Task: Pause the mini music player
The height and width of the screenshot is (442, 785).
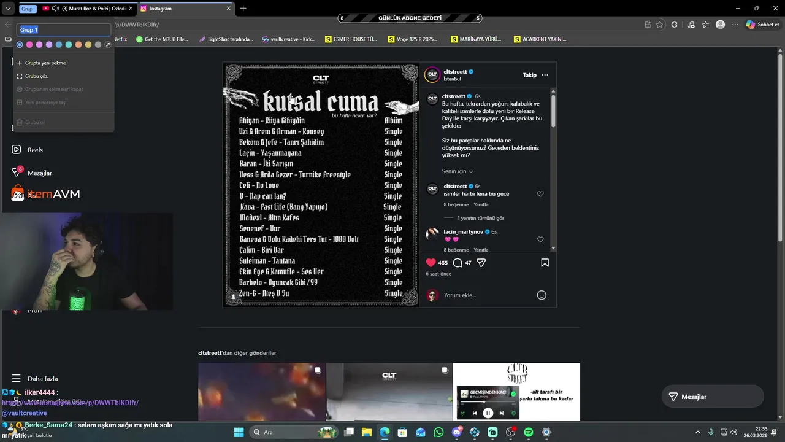Action: (488, 413)
